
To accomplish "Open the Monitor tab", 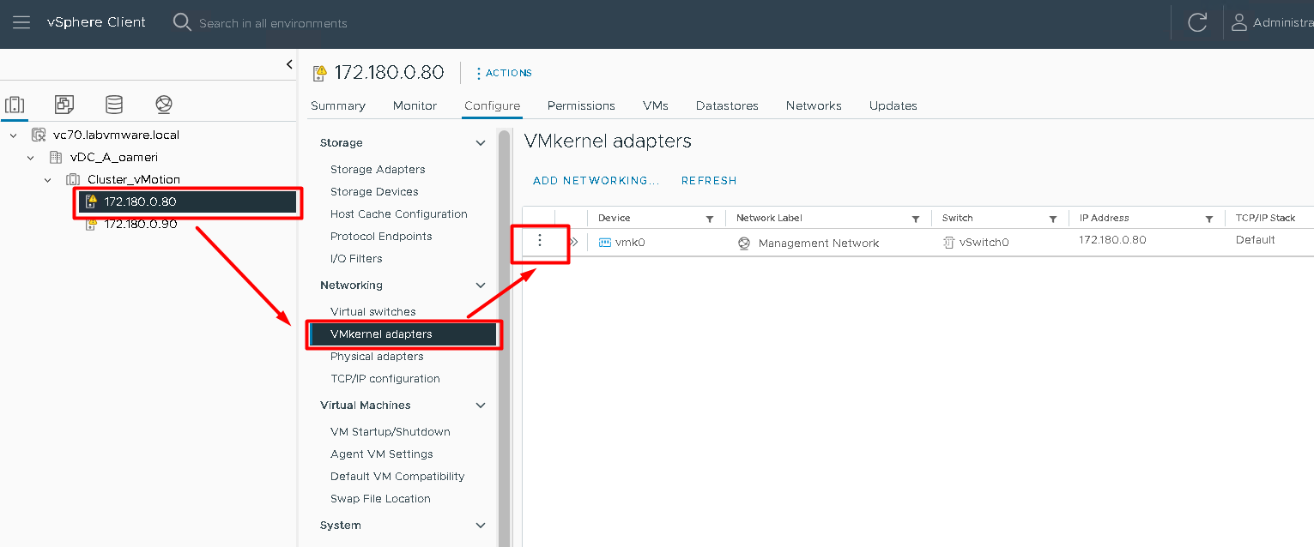I will pyautogui.click(x=415, y=105).
